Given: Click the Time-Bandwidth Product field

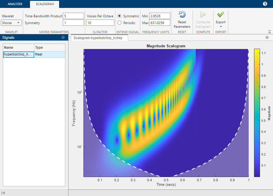Looking at the screenshot, I should [74, 16].
